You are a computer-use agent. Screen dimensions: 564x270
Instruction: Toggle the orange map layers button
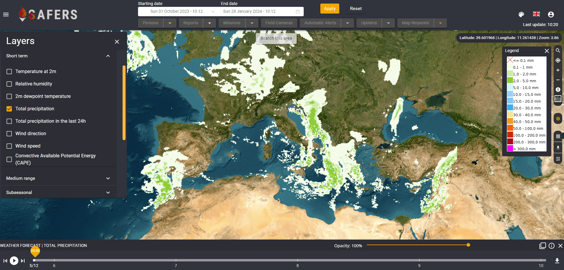558,119
